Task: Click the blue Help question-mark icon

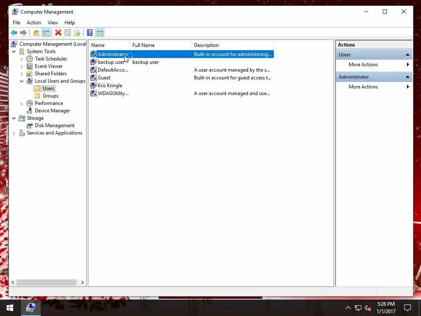Action: point(90,33)
